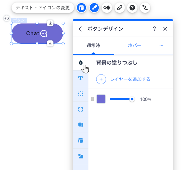The width and height of the screenshot is (192, 170).
Task: Click the 100% opacity value
Action: (146, 99)
